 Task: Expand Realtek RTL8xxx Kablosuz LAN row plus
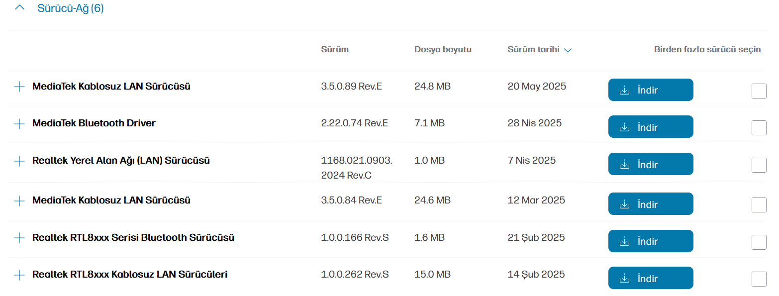19,275
